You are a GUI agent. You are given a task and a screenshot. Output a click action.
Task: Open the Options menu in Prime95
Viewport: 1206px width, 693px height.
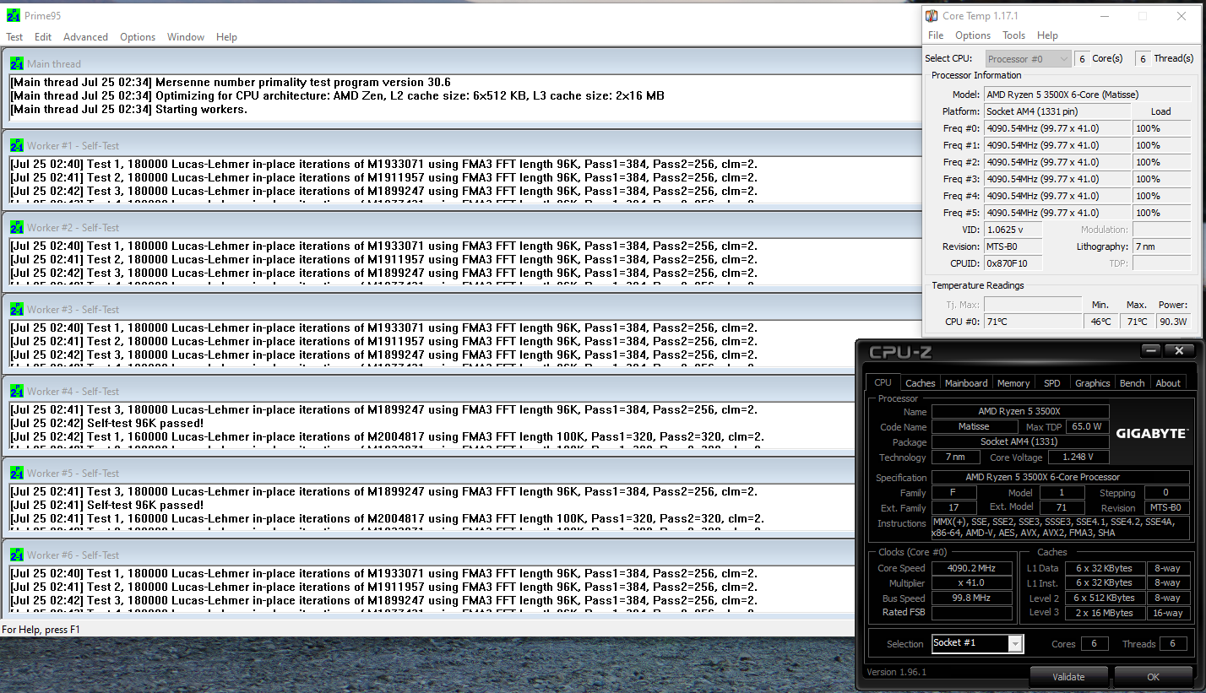tap(138, 37)
